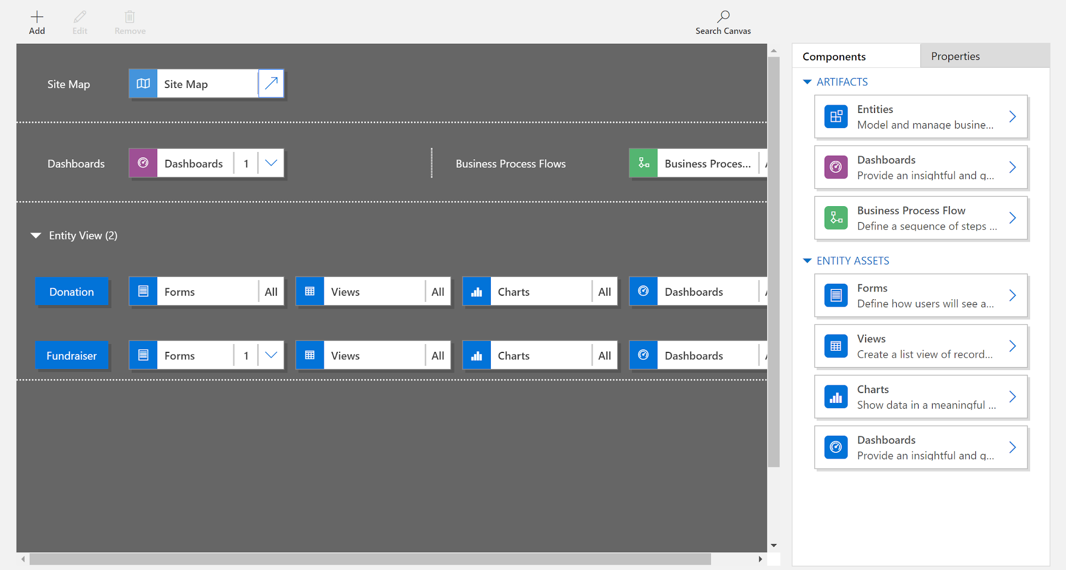This screenshot has width=1066, height=570.
Task: Switch to the Properties tab
Action: coord(955,56)
